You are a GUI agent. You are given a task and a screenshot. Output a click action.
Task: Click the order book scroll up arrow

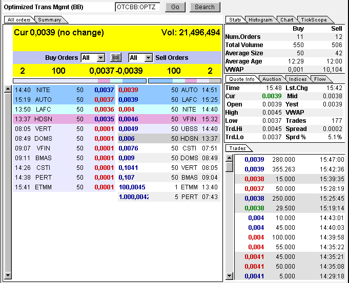pos(8,89)
